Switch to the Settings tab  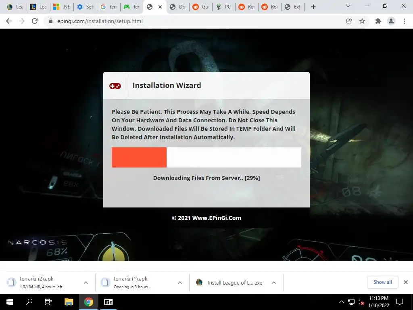point(85,7)
